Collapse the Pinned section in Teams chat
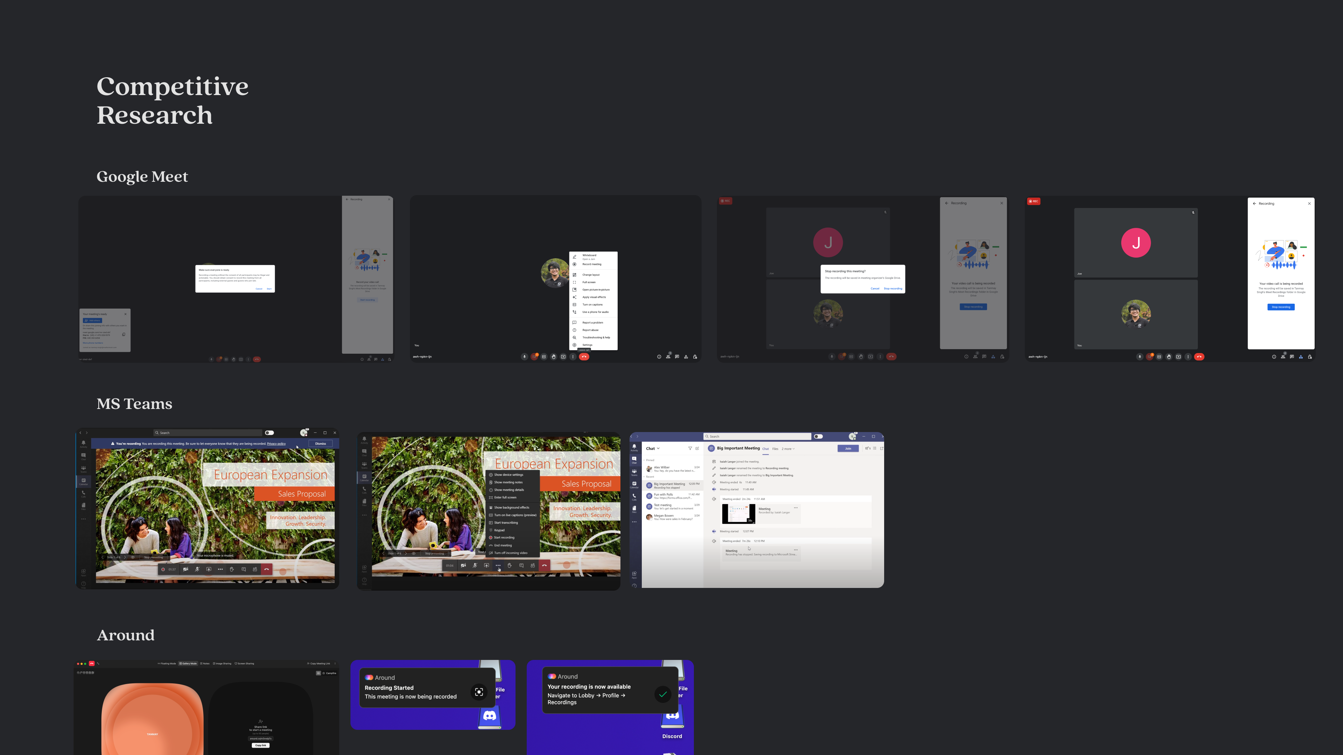The height and width of the screenshot is (755, 1343). 649,460
